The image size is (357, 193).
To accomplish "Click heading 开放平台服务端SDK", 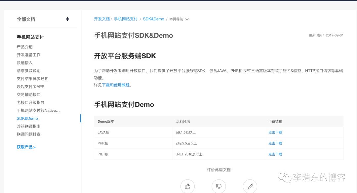I will click(125, 56).
